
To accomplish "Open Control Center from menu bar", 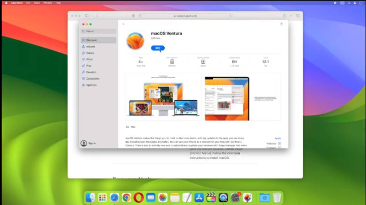I will click(355, 3).
